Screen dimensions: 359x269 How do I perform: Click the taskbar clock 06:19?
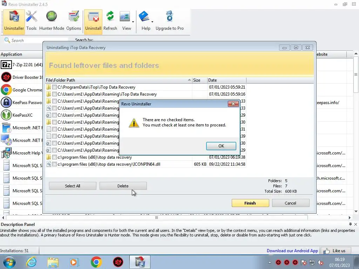point(339,260)
